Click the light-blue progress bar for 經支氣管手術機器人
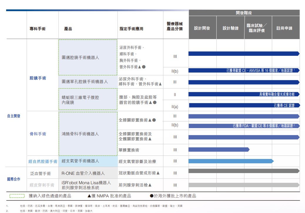Image resolution: width=305 pixels, height=213 pixels. click(x=231, y=161)
